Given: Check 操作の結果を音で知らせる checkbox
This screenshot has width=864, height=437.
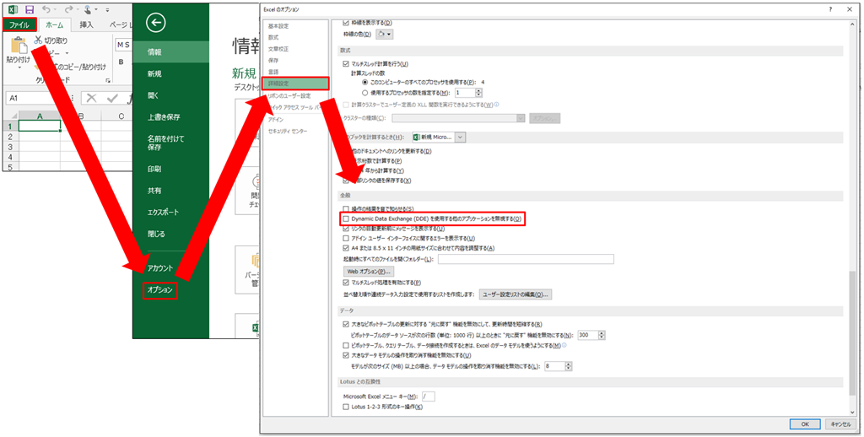Looking at the screenshot, I should 346,209.
